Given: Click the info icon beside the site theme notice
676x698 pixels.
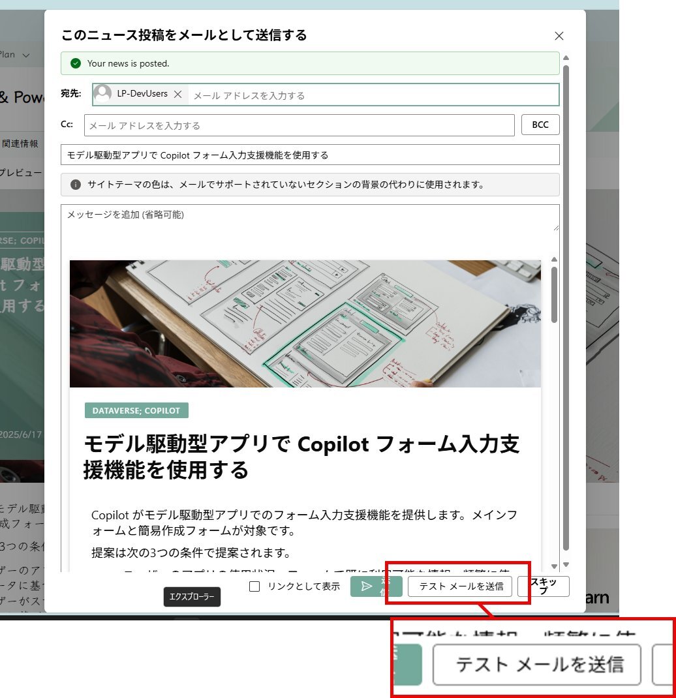Looking at the screenshot, I should pos(76,185).
